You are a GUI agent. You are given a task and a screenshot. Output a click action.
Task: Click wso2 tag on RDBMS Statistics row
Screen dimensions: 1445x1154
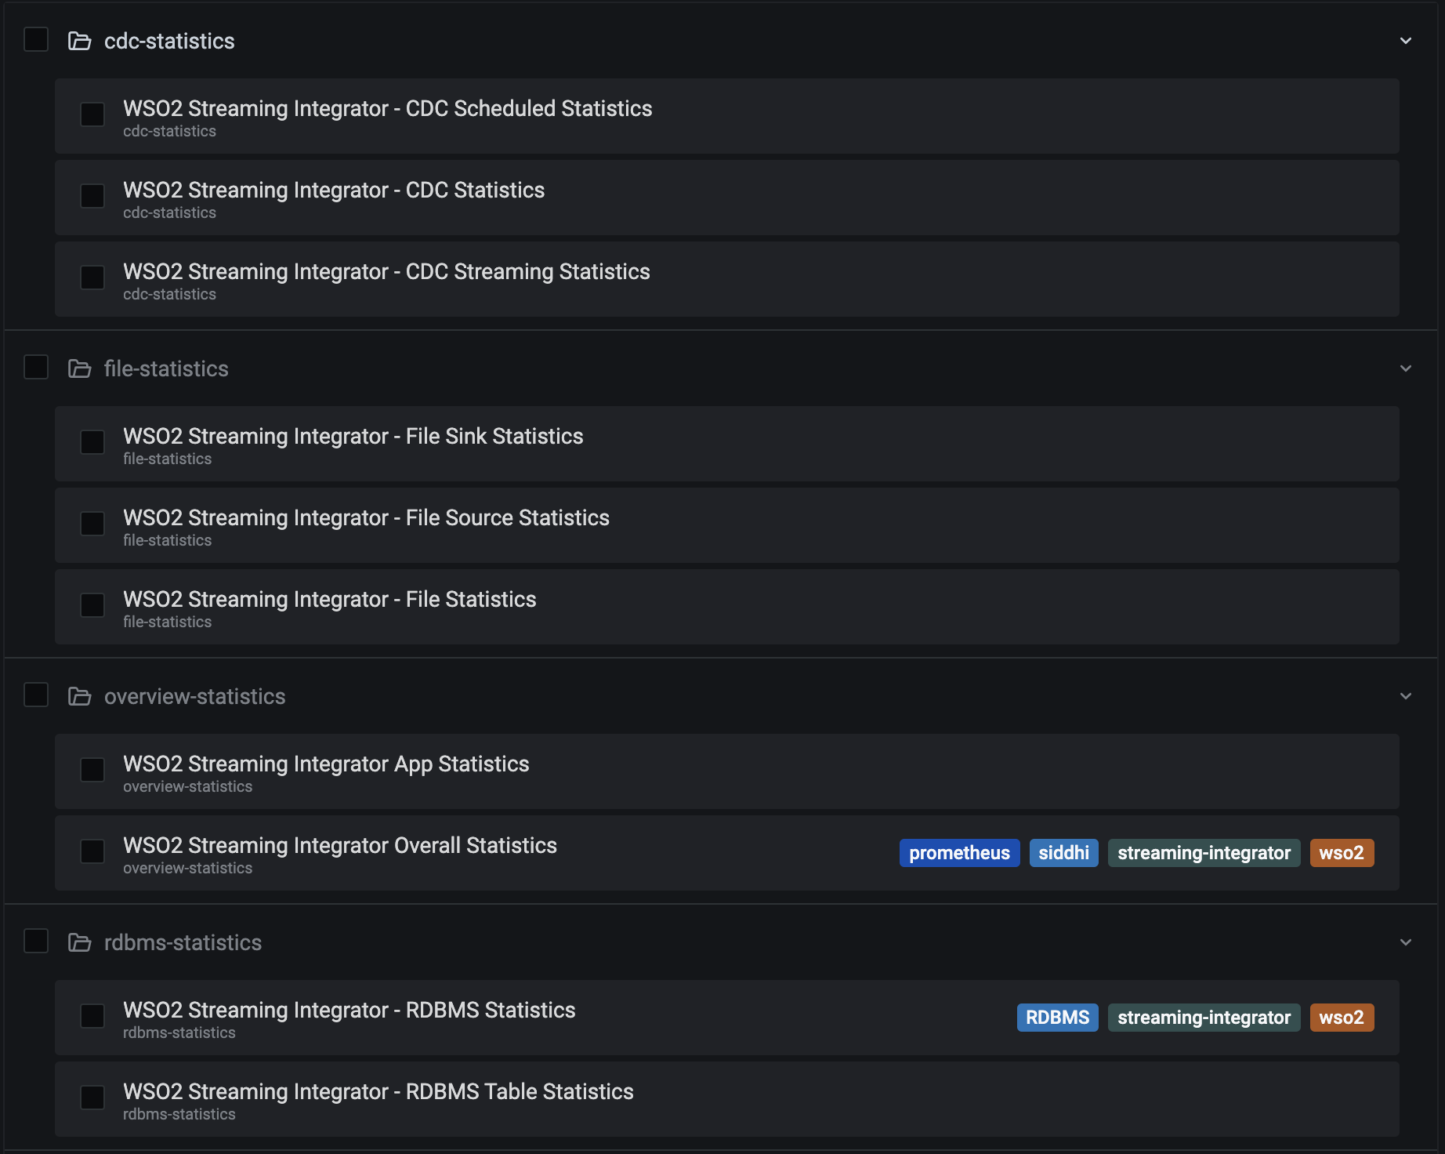click(1342, 1018)
